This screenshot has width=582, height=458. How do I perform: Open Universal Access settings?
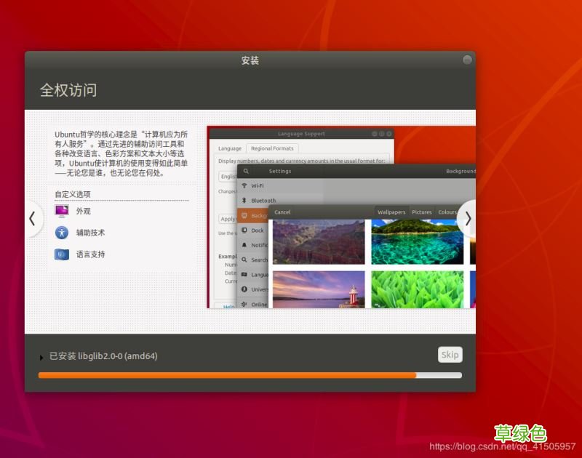(258, 289)
